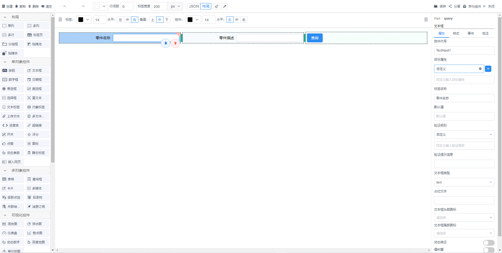
Task: Set control horizontal alignment to 右
Action: point(244,20)
